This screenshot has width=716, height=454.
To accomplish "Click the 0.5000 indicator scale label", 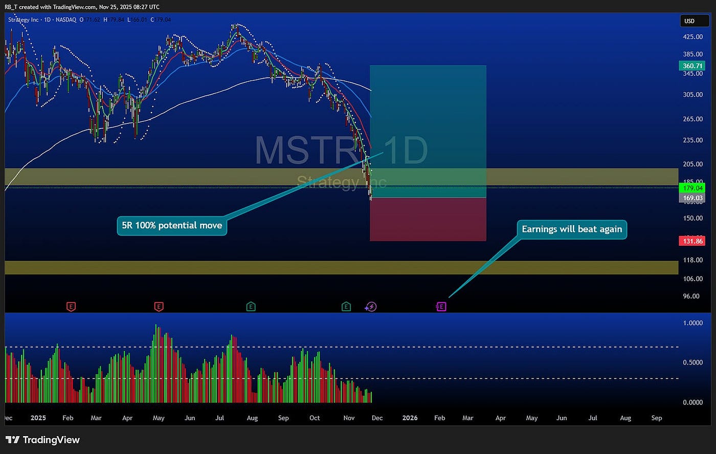I will click(x=692, y=362).
